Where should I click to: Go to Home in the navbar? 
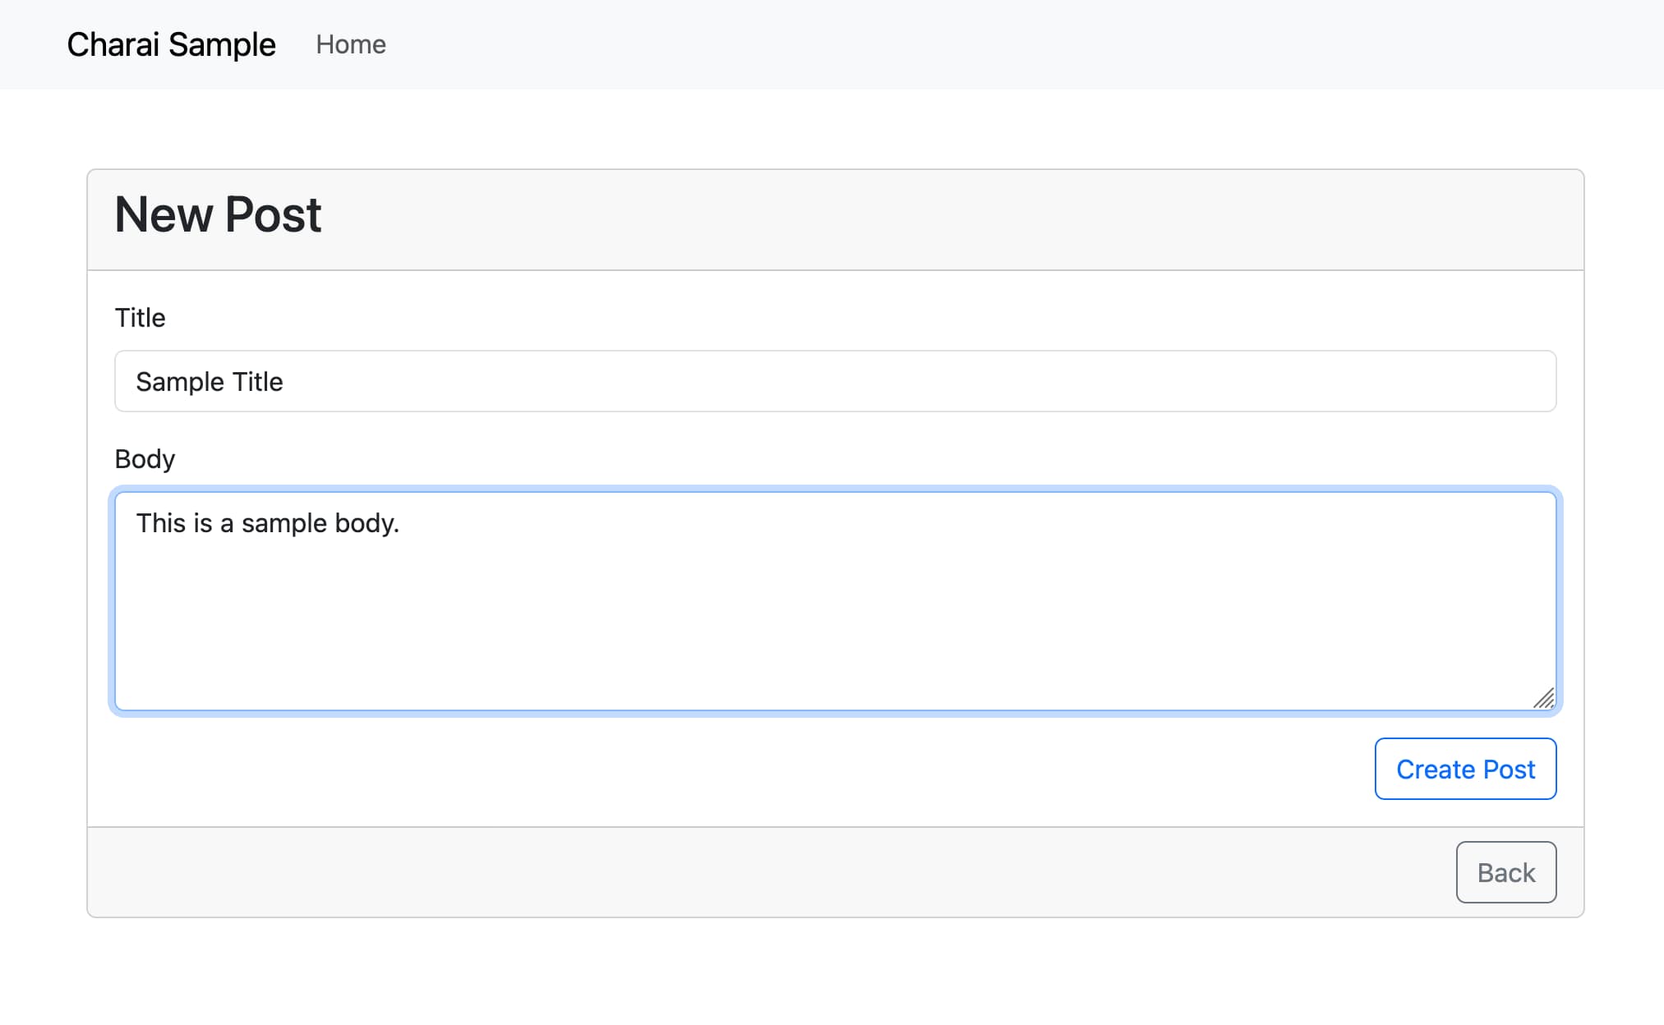351,44
